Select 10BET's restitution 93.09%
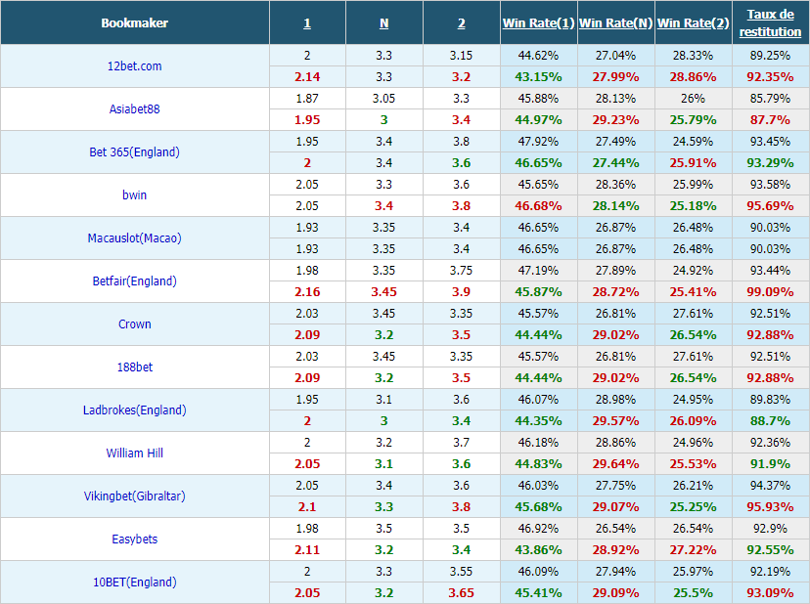 (770, 593)
